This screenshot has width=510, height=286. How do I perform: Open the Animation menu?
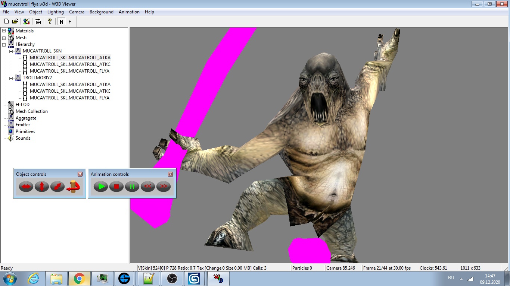(x=129, y=12)
